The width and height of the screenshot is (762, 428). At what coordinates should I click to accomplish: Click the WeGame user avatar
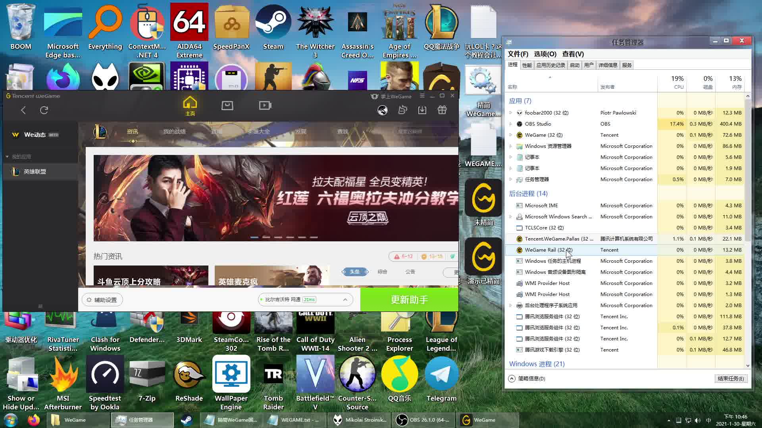point(383,110)
